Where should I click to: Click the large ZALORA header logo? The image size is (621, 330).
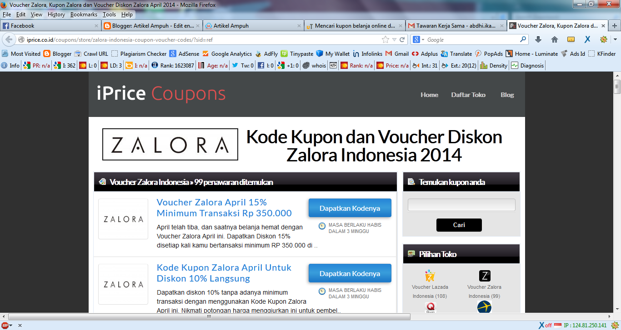pyautogui.click(x=170, y=144)
